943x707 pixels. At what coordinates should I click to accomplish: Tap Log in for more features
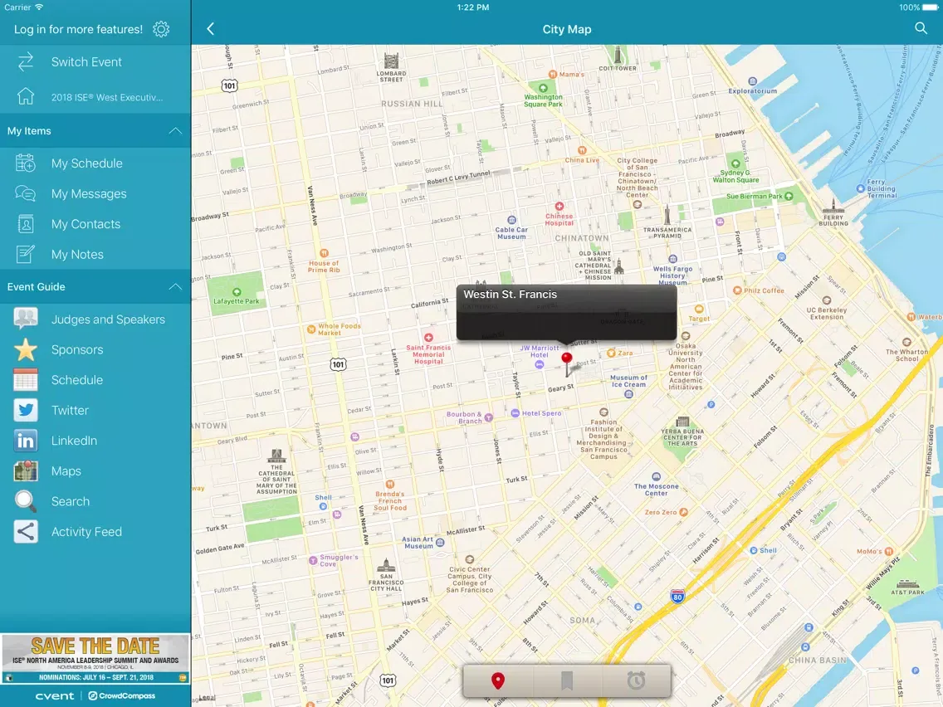point(78,29)
